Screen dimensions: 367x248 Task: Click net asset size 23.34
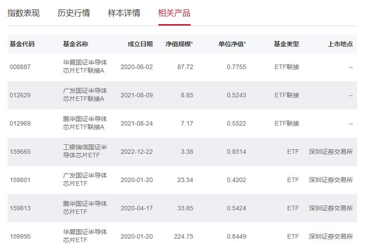tap(185, 180)
